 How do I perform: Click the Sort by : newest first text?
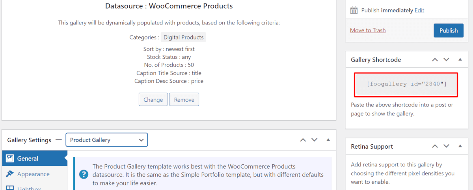[x=169, y=49]
